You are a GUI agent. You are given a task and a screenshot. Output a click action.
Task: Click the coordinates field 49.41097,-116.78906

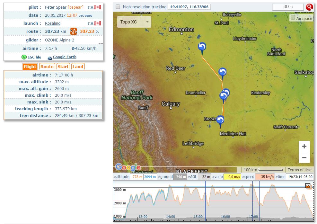[189, 7]
